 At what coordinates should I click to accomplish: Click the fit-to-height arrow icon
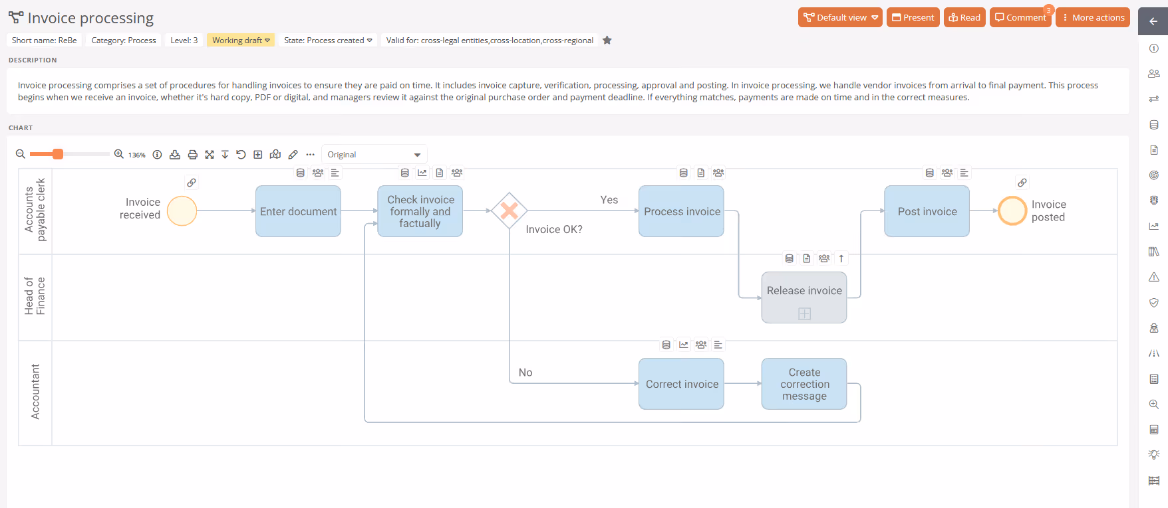coord(225,155)
